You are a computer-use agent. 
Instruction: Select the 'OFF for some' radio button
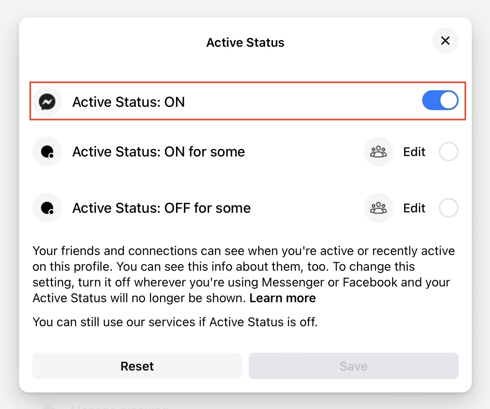click(x=448, y=208)
